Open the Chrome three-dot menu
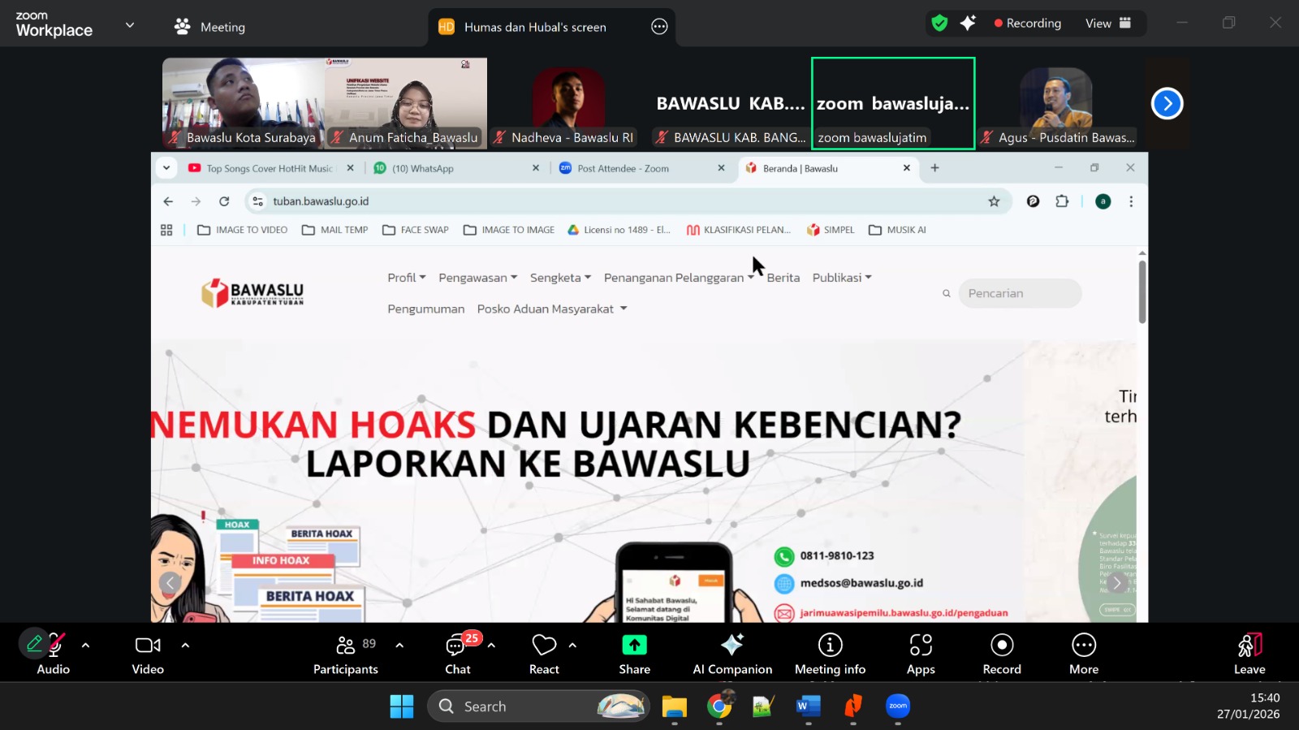Image resolution: width=1299 pixels, height=730 pixels. click(x=1131, y=201)
